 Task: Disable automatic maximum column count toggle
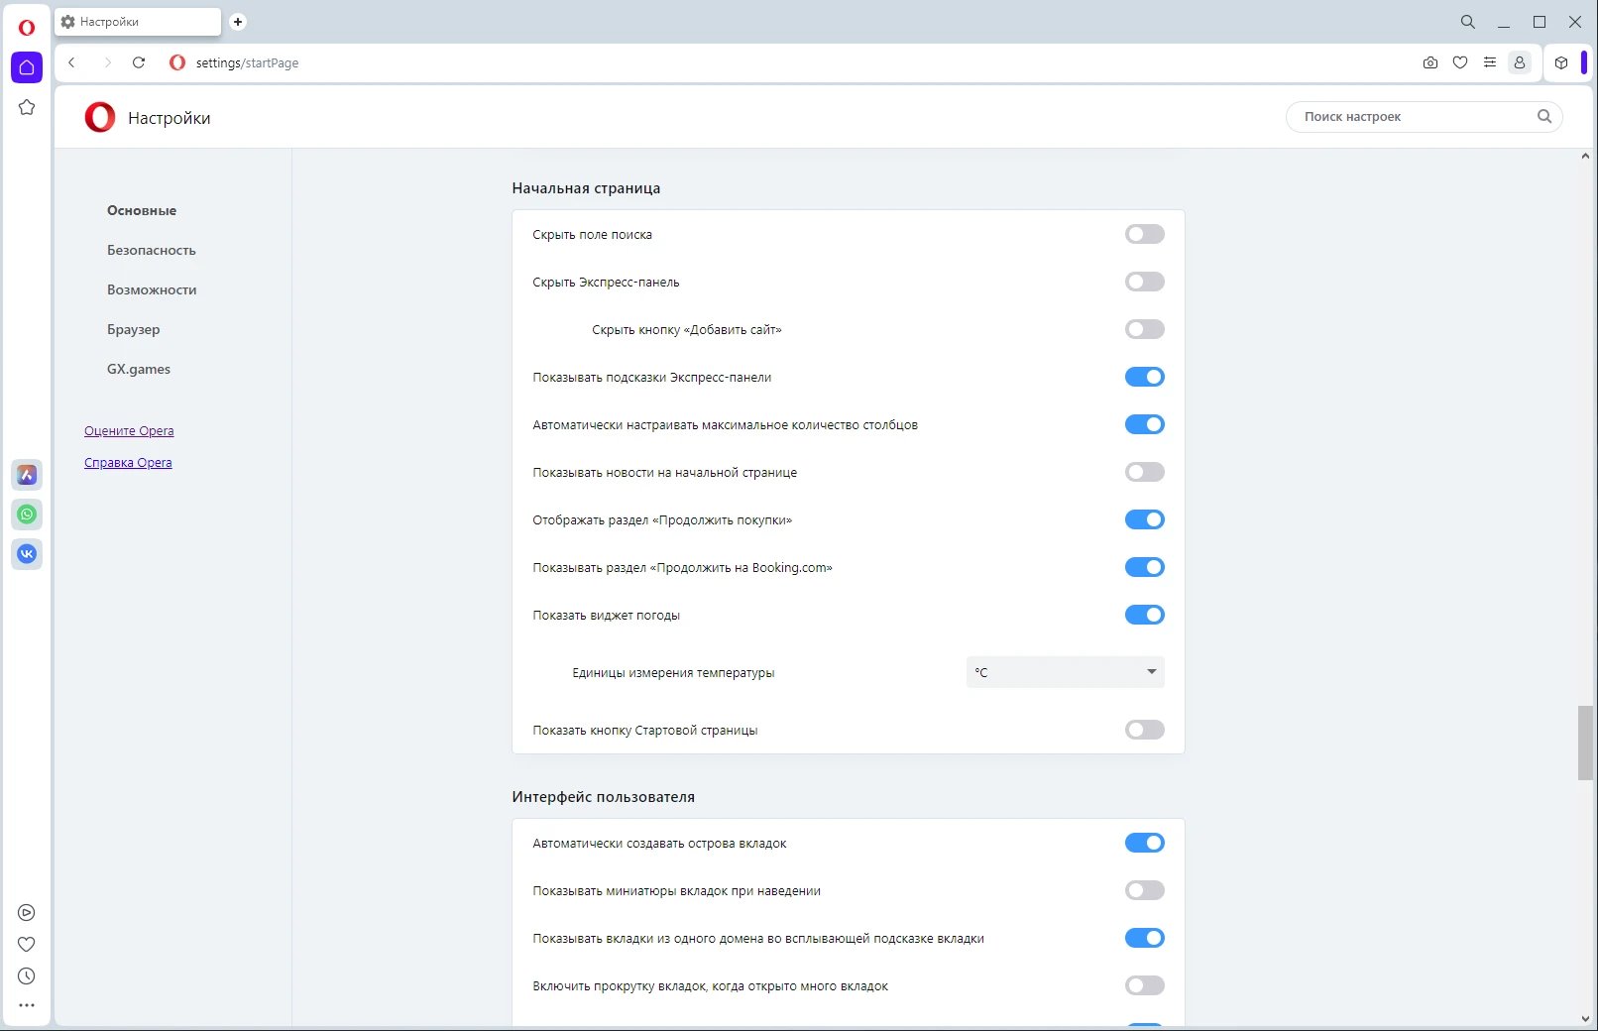tap(1145, 424)
